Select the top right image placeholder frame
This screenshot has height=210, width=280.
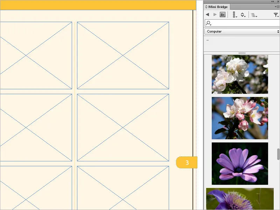(123, 56)
